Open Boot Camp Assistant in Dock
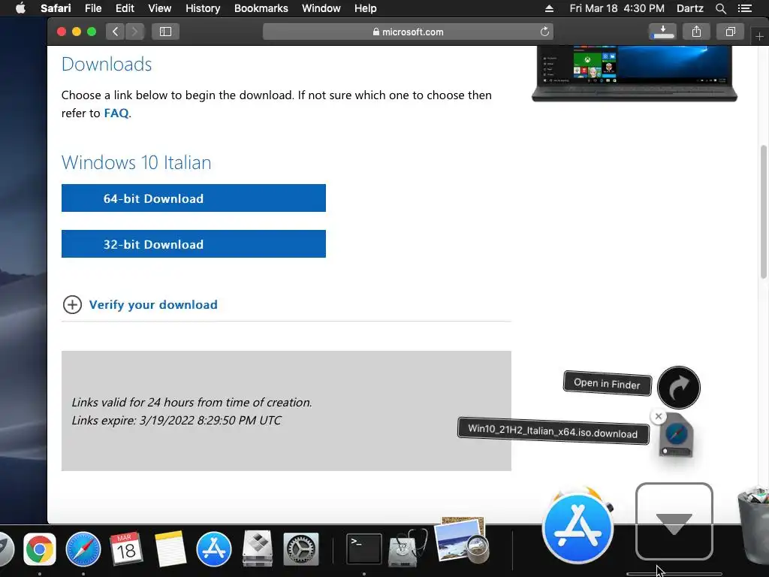Viewport: 769px width, 577px height. point(258,548)
